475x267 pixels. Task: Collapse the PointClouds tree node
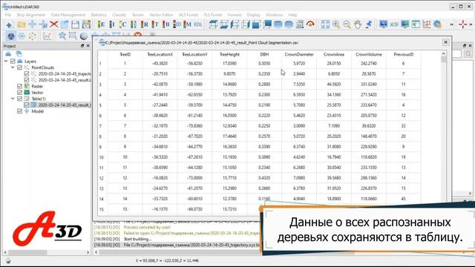tap(13, 67)
